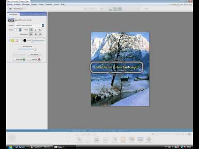
Task: Click the red no-color outline icon
Action: pyautogui.click(x=17, y=41)
